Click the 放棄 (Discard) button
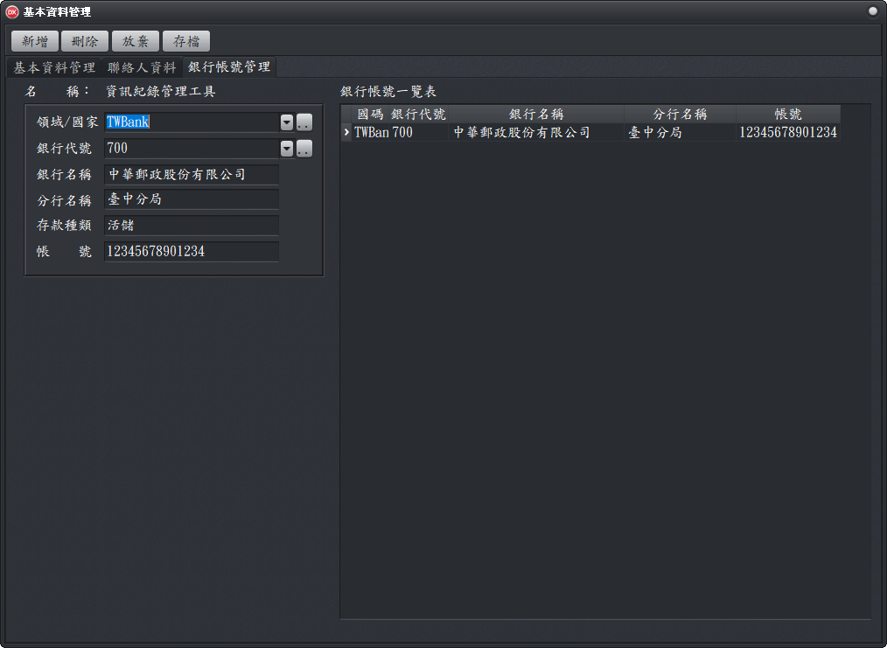 [x=136, y=41]
